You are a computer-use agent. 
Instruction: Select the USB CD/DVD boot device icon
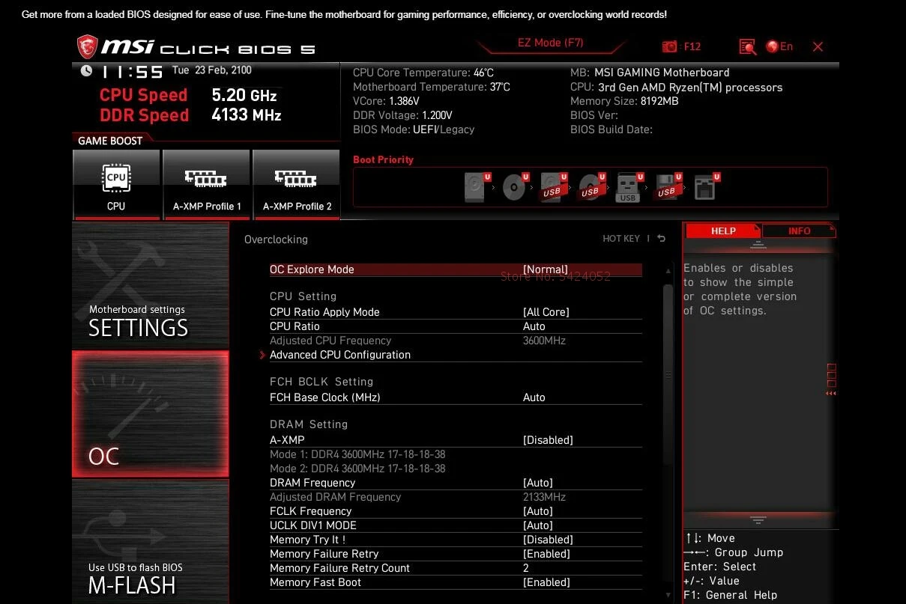click(591, 186)
